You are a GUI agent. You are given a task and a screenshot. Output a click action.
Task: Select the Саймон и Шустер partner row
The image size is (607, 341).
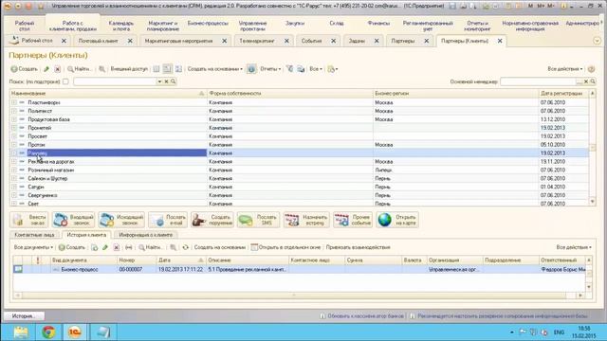point(300,179)
